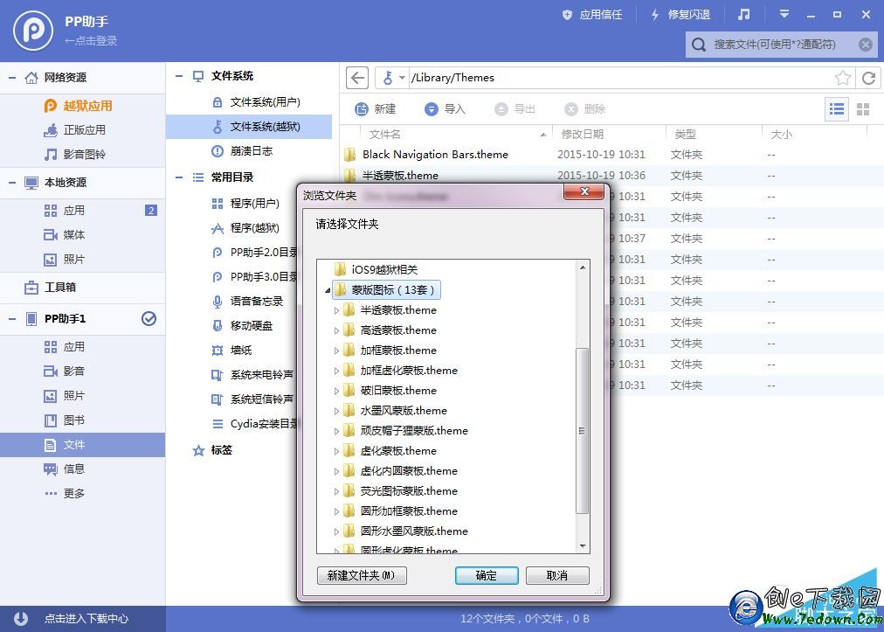The image size is (884, 632).
Task: Select iOS9越狱相关 folder in dialog
Action: click(376, 269)
